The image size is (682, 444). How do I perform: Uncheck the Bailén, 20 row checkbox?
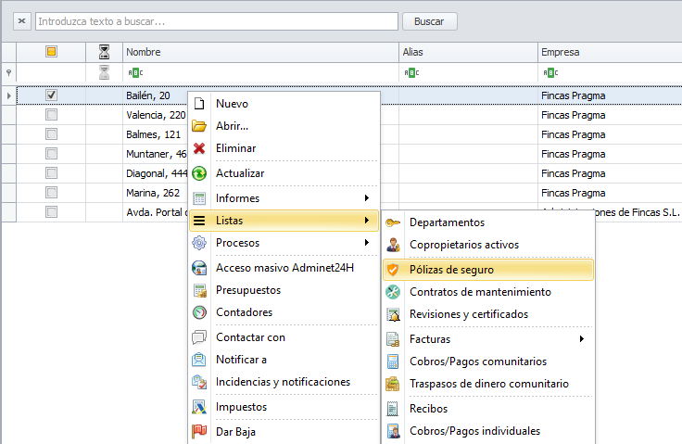click(x=52, y=95)
